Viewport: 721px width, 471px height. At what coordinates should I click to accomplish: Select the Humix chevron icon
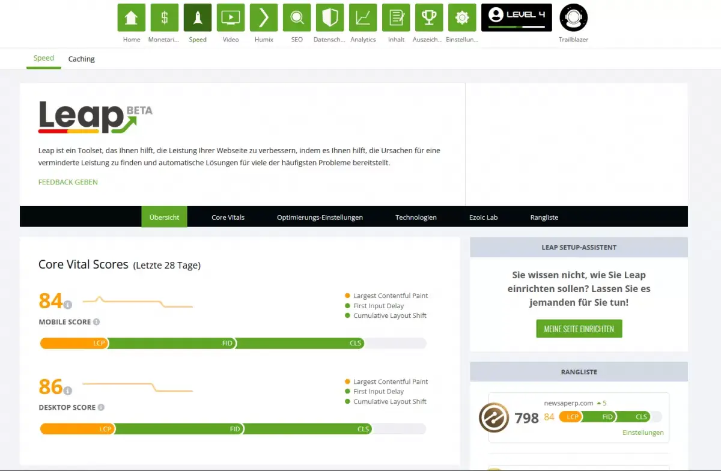[x=264, y=18]
